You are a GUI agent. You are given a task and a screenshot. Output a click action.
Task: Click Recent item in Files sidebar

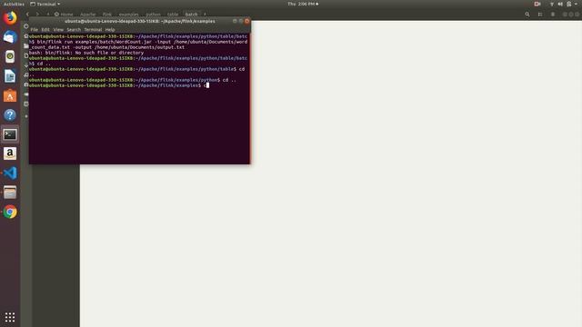[26, 26]
